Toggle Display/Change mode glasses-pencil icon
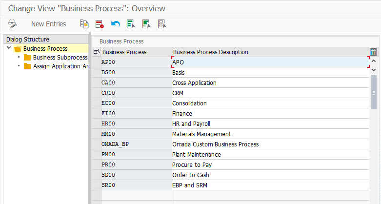The height and width of the screenshot is (204, 381). [12, 24]
